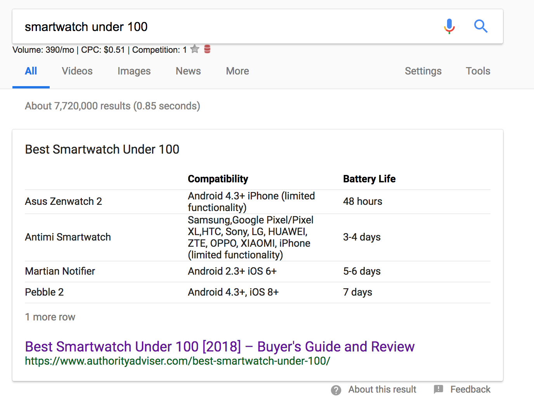The width and height of the screenshot is (534, 412).
Task: Open the Images search tab
Action: (x=134, y=71)
